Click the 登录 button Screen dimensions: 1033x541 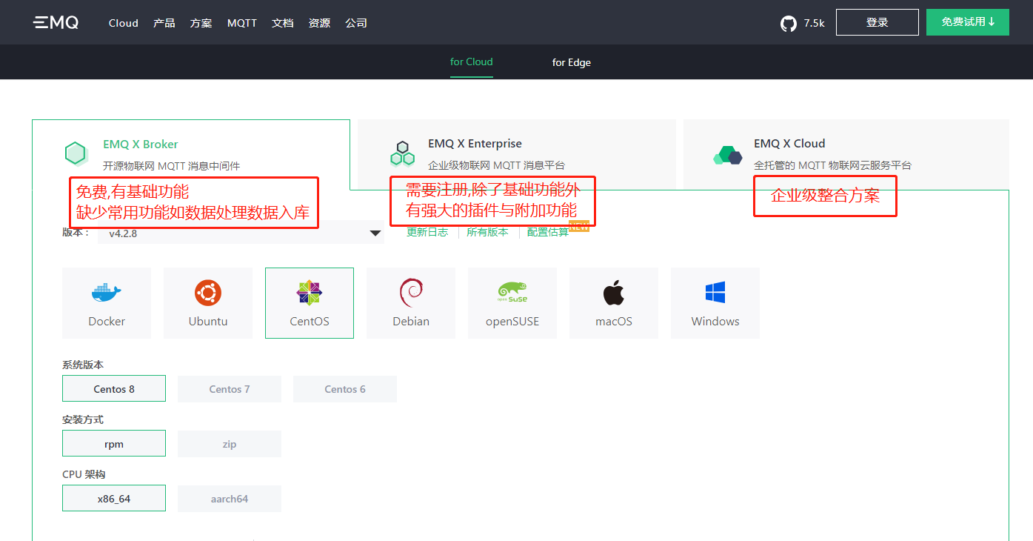(877, 22)
